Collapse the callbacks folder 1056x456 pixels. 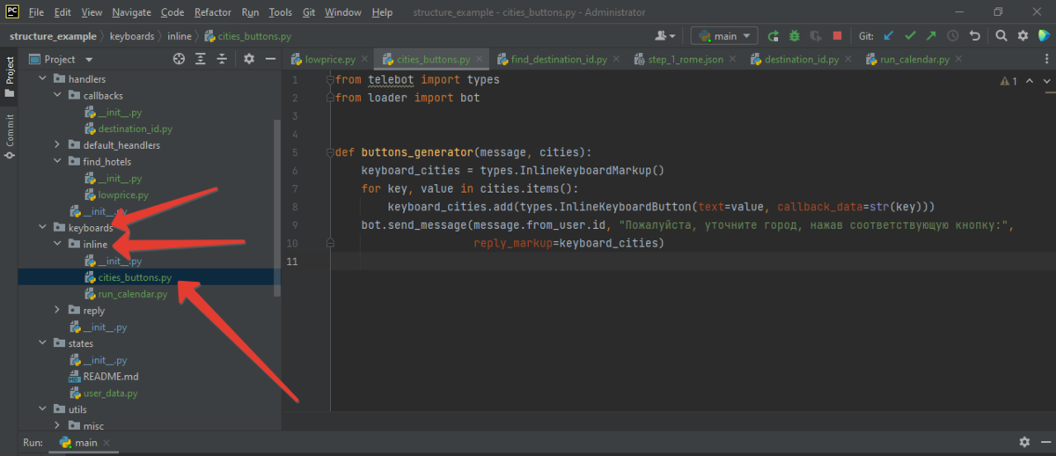click(x=57, y=95)
